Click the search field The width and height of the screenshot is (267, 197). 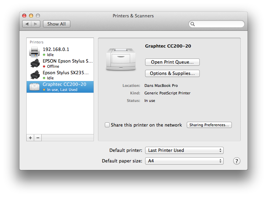216,24
